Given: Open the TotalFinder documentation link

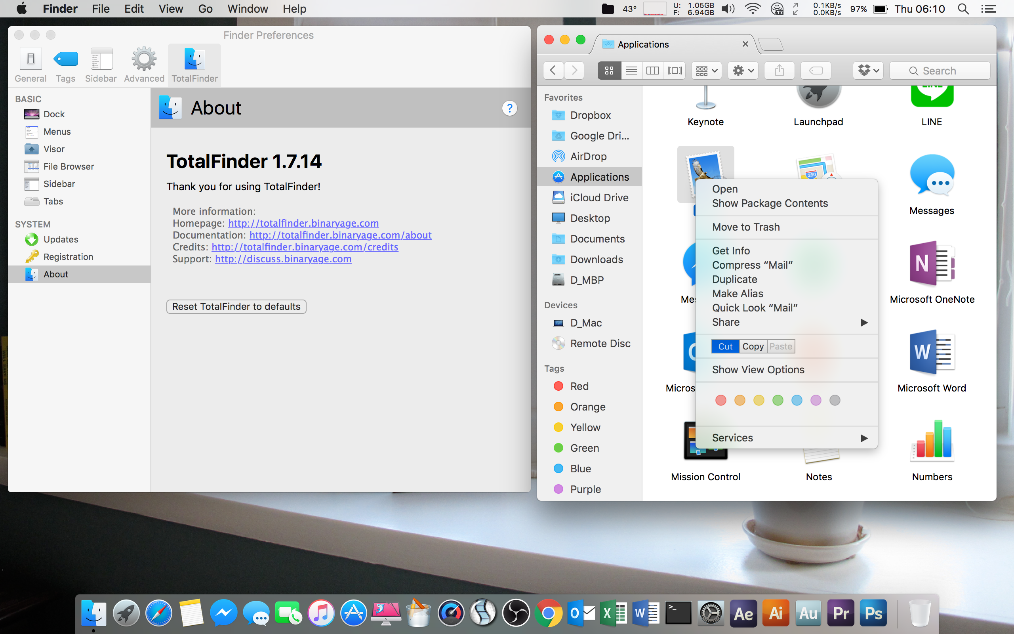Looking at the screenshot, I should tap(340, 235).
